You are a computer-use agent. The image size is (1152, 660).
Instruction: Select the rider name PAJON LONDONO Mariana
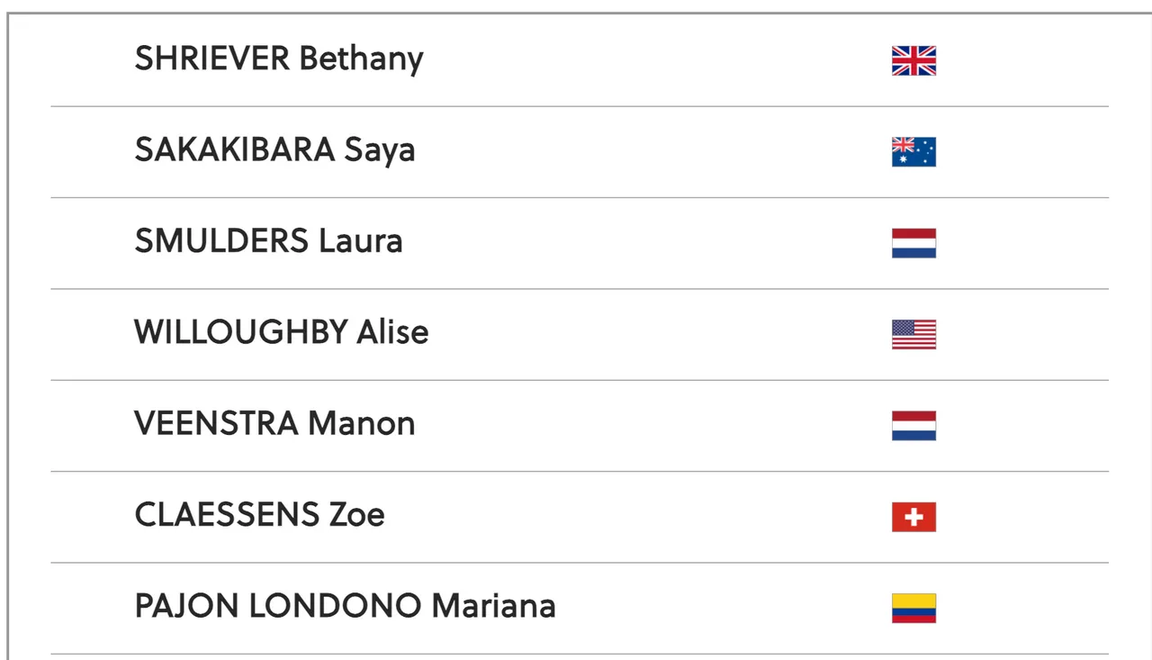coord(345,606)
